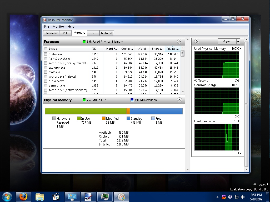Viewport: 270px width, 202px height.
Task: Sort by Worki... column header
Action: tap(142, 49)
